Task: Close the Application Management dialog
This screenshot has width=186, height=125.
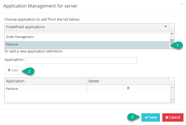Action: pyautogui.click(x=182, y=4)
